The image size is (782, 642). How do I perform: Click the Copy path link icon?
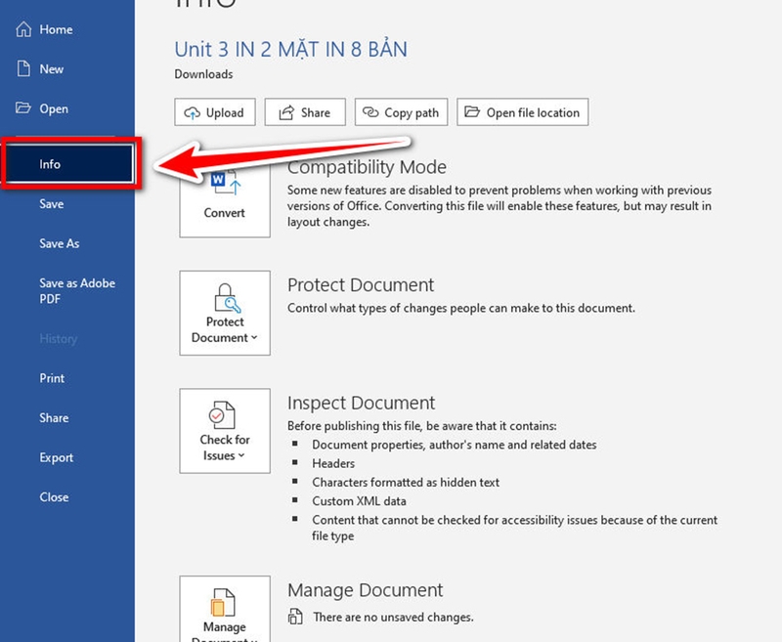pos(370,112)
